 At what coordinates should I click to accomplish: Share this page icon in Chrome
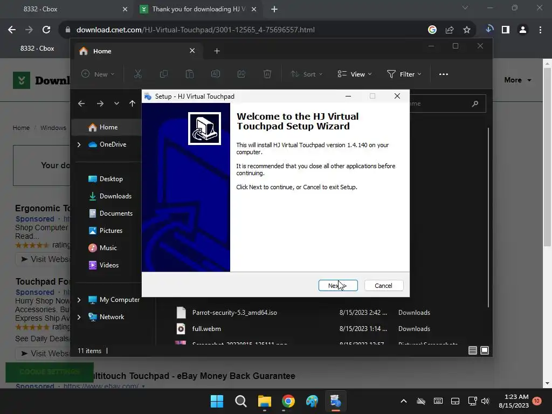click(450, 30)
